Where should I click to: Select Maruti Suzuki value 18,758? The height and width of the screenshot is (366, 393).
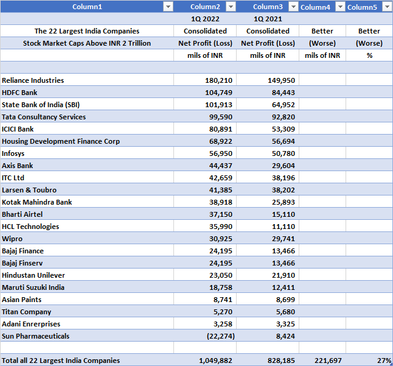(205, 287)
